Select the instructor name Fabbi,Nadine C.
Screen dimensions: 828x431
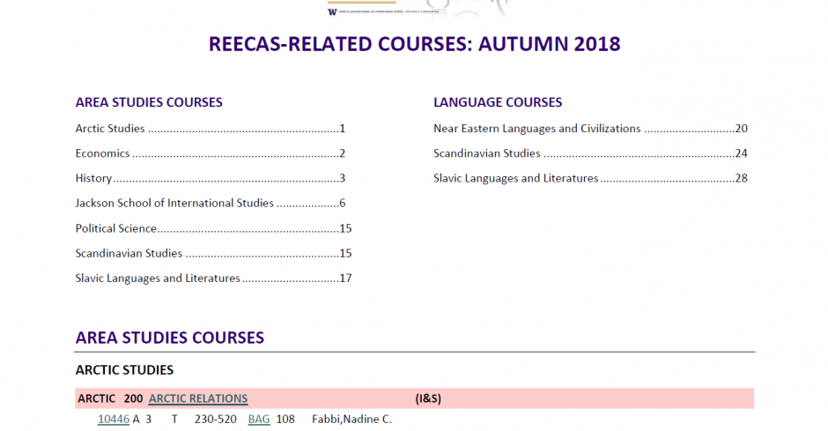pos(351,420)
